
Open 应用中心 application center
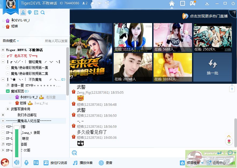pos(219,163)
